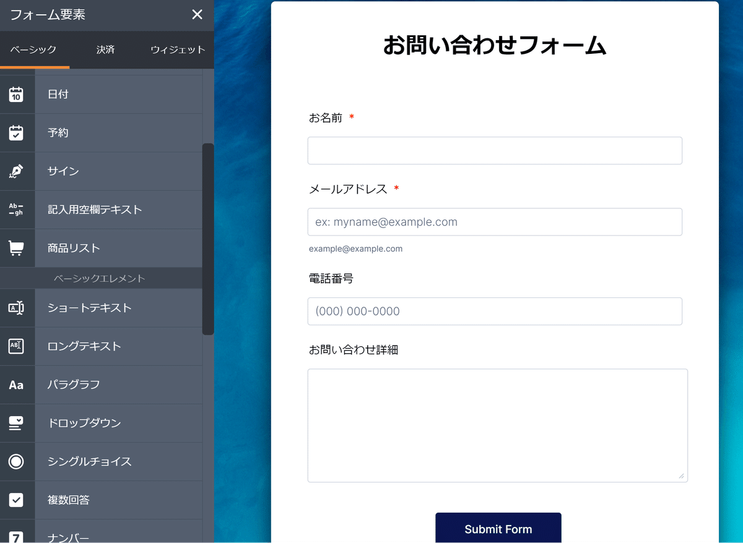The image size is (743, 543).
Task: Add the ショートテキスト element
Action: [x=101, y=307]
